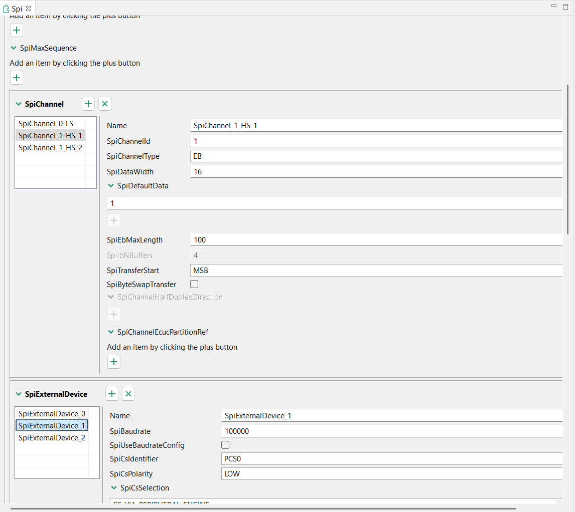Screen dimensions: 575x512
Task: Remove SpiExternalDevice with the X icon
Action: (x=128, y=394)
